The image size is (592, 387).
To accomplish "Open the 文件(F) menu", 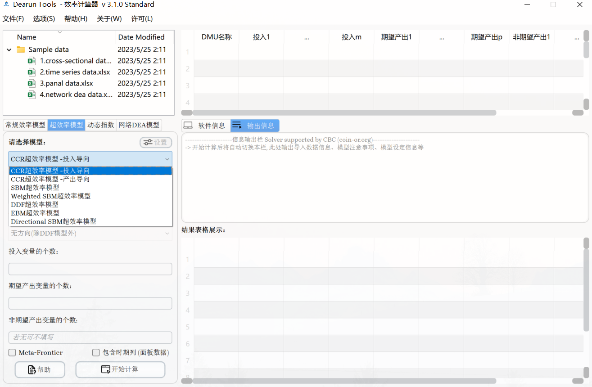I will point(13,18).
